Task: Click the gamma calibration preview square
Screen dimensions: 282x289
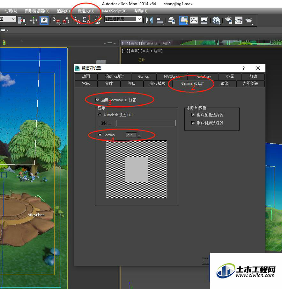Action: [x=137, y=169]
